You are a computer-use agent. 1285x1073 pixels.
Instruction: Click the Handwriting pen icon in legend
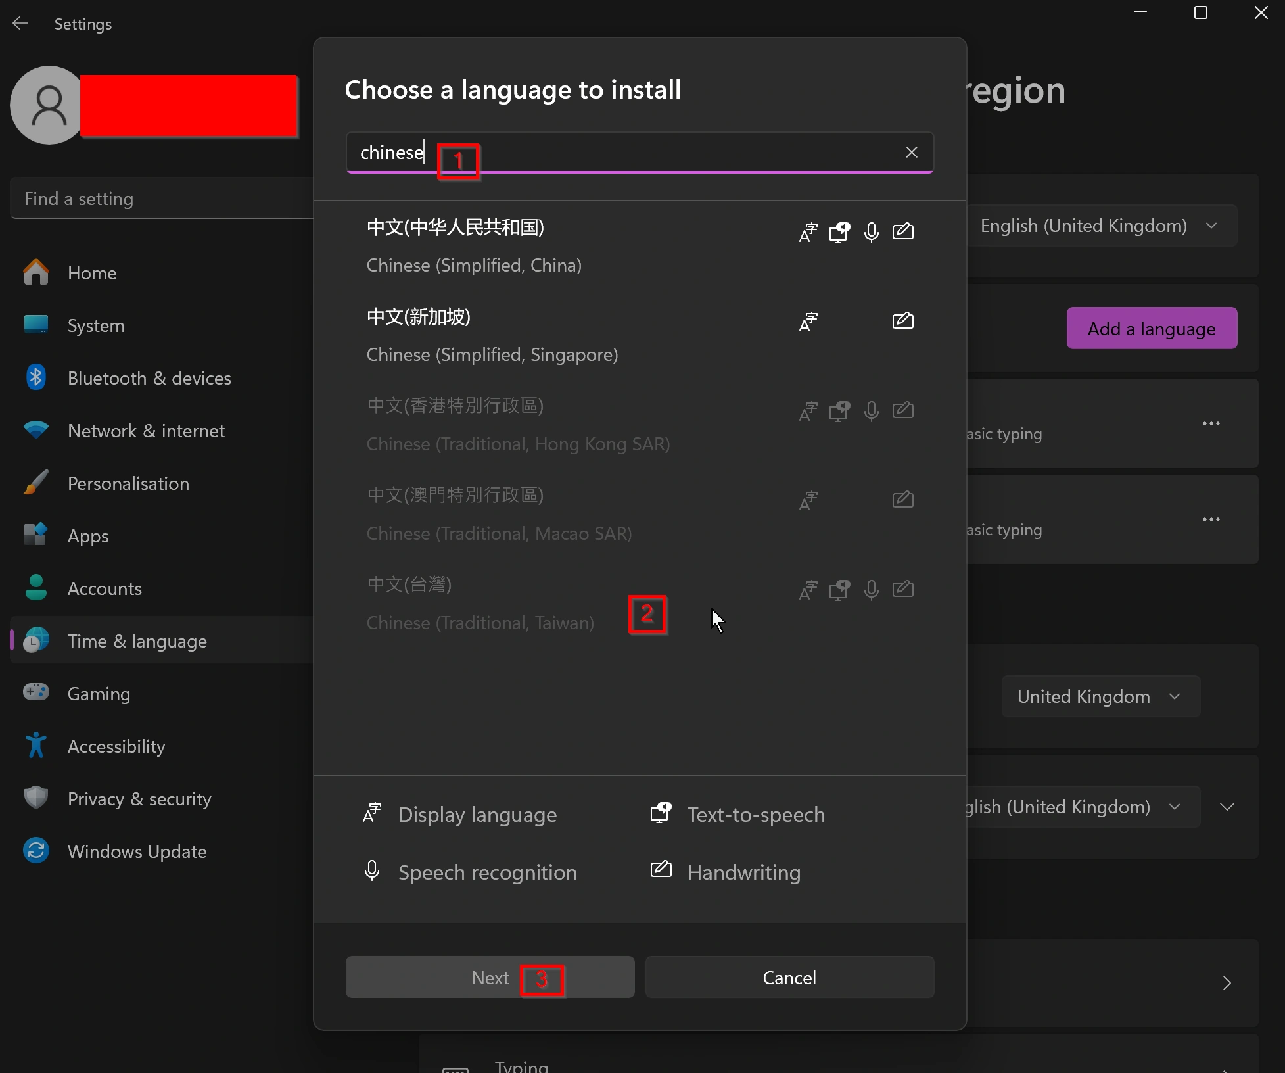point(661,869)
